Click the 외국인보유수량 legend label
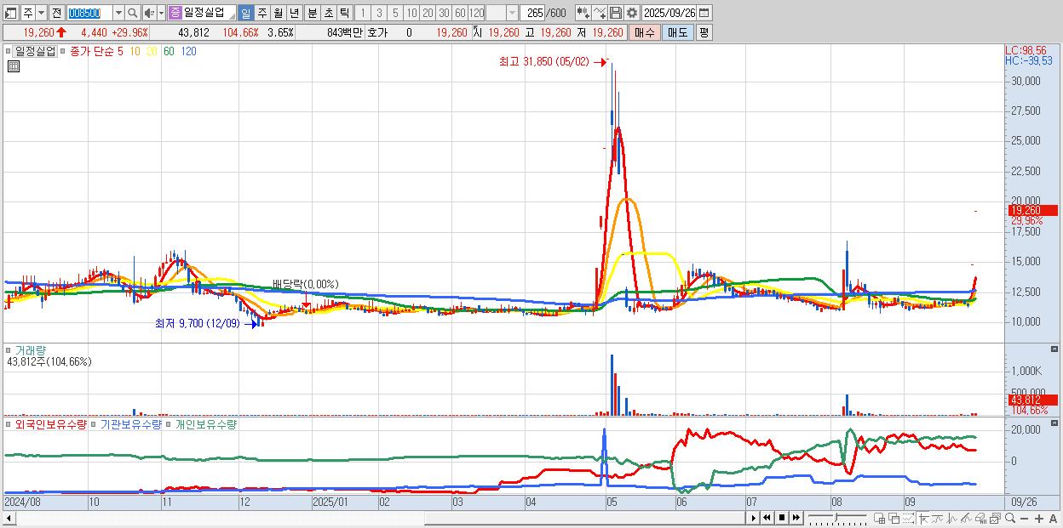This screenshot has width=1063, height=528. click(51, 423)
